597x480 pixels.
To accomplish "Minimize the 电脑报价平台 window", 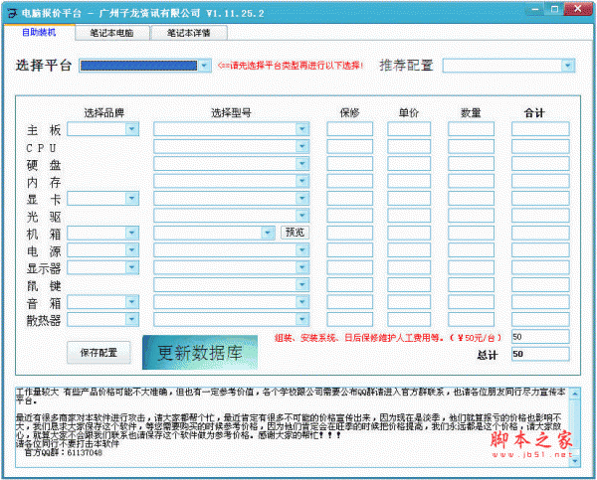I will tap(535, 9).
